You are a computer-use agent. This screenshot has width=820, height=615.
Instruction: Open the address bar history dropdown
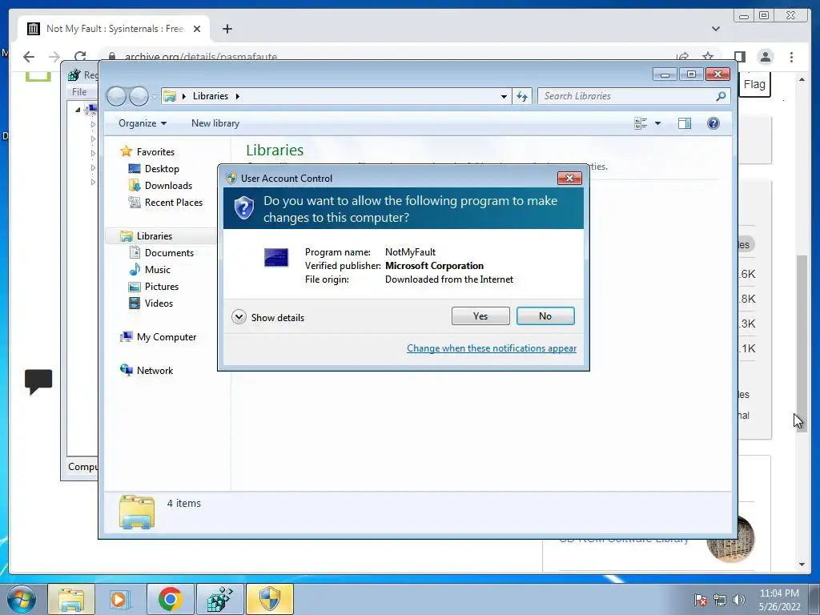click(x=504, y=96)
